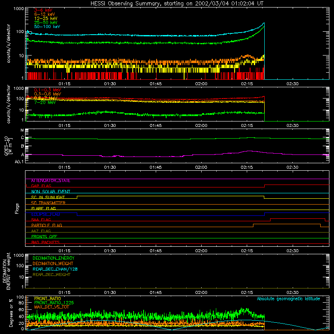The image size is (334, 334).
Task: Click counts/s/detector axis title of top plot
Action: point(8,43)
